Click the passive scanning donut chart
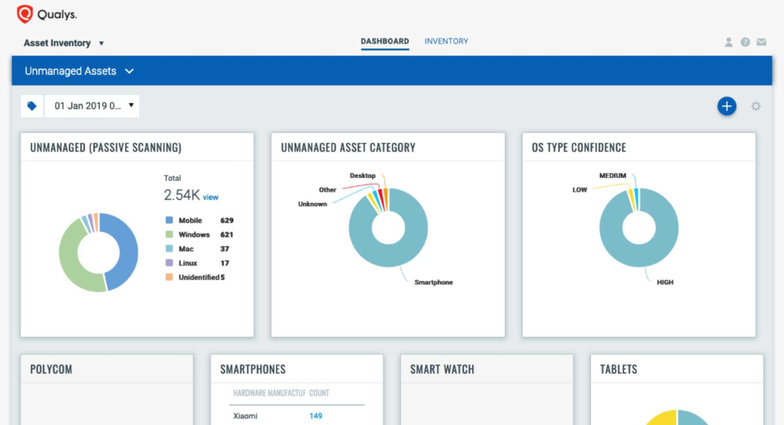Image resolution: width=784 pixels, height=425 pixels. pyautogui.click(x=98, y=252)
